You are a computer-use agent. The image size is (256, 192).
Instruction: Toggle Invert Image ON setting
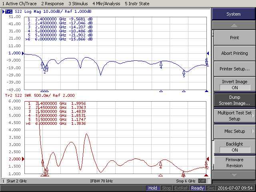pos(234,84)
